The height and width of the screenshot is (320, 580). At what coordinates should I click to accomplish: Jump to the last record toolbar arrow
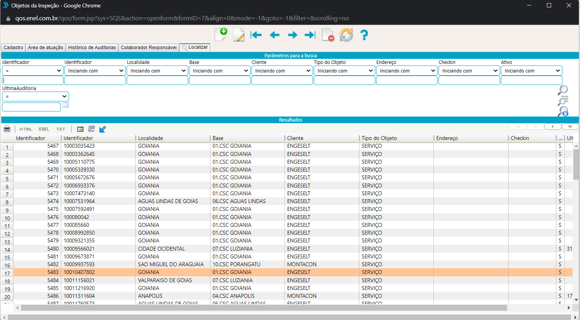310,35
